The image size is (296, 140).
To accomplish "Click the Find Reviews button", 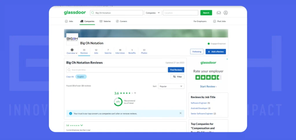I will pyautogui.click(x=176, y=70).
